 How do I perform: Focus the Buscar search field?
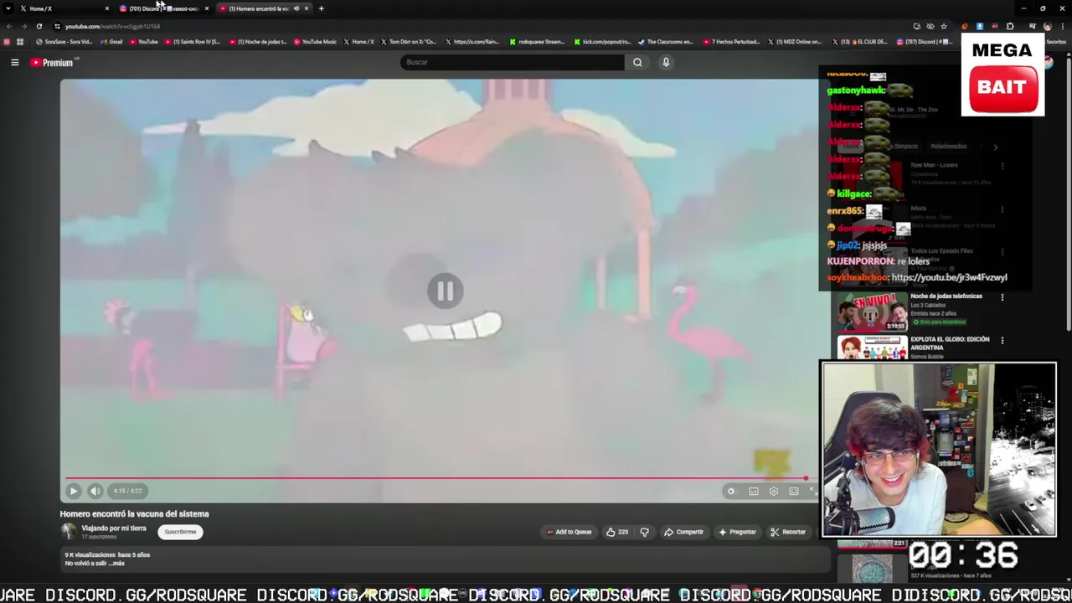[513, 62]
